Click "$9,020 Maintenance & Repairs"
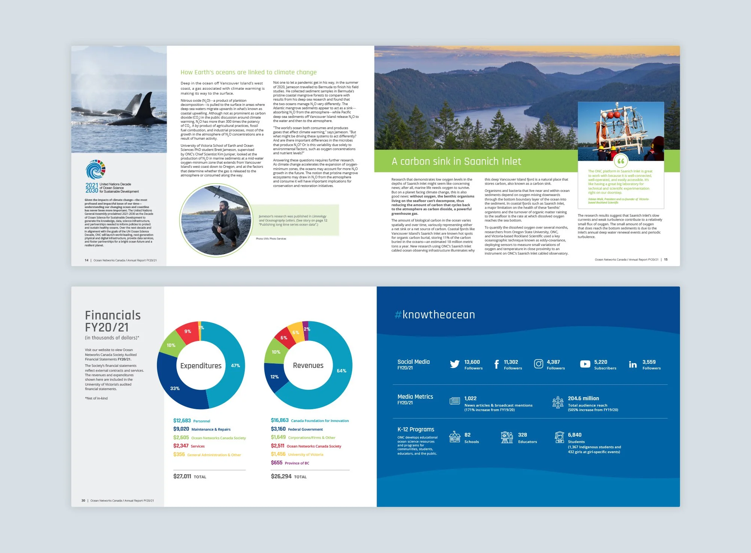This screenshot has width=751, height=553. tap(202, 429)
